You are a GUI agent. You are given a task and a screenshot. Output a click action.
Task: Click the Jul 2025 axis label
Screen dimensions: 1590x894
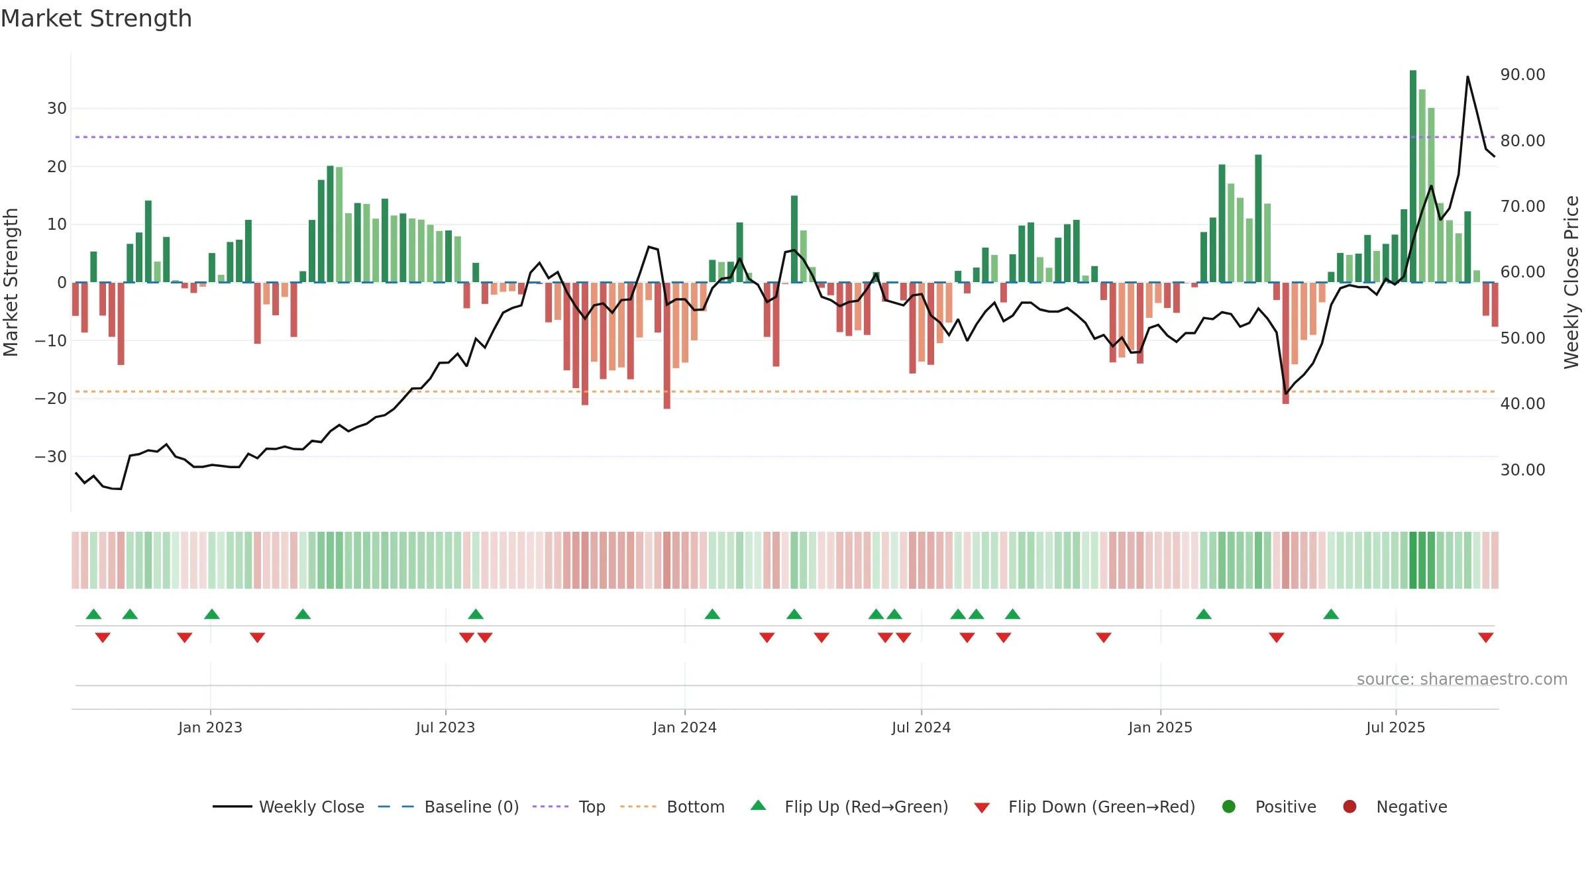[x=1395, y=727]
